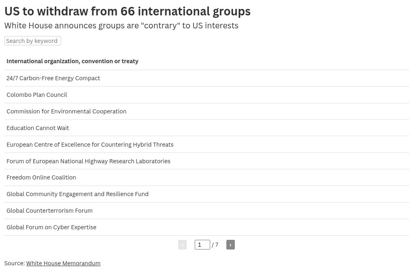Click the Search by keyword field
Screen dimensions: 413x271
tap(33, 41)
